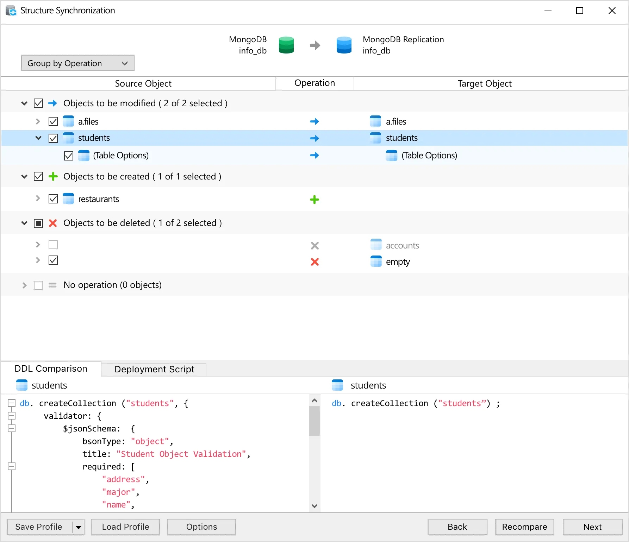629x542 pixels.
Task: Uncheck the (Table Options) checkbox
Action: 69,156
